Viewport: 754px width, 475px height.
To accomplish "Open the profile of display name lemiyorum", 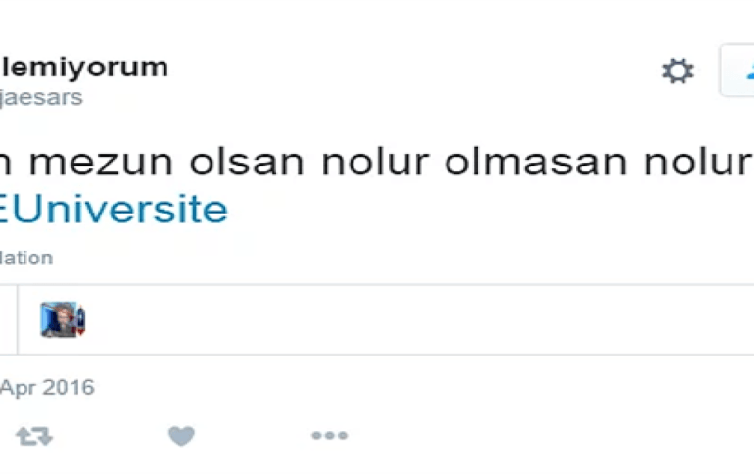I will coord(84,67).
